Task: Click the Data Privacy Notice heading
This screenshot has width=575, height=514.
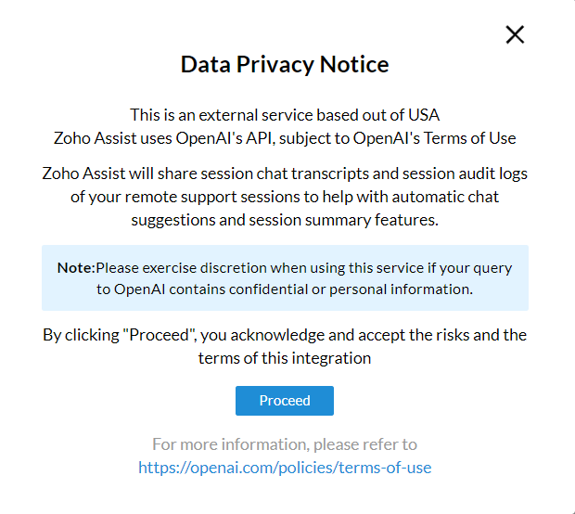Action: click(x=285, y=65)
